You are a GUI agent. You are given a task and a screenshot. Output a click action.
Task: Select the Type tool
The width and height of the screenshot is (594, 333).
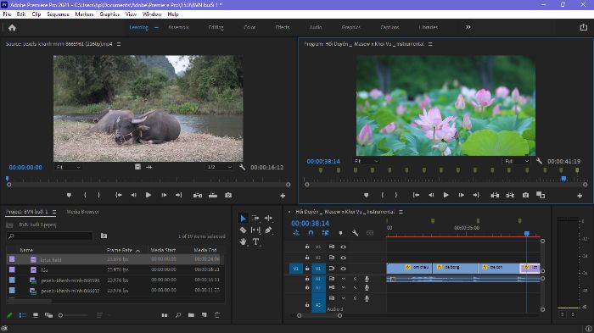pyautogui.click(x=255, y=241)
